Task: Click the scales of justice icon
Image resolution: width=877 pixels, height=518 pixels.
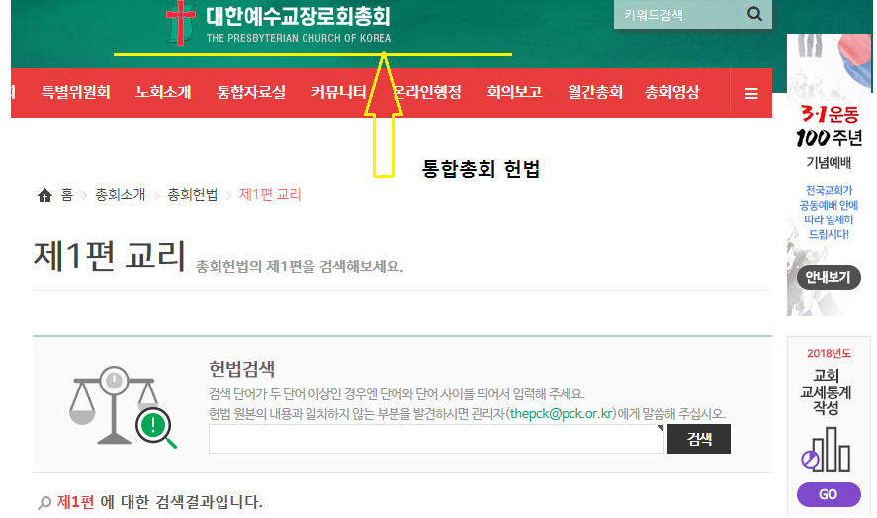Action: [123, 406]
